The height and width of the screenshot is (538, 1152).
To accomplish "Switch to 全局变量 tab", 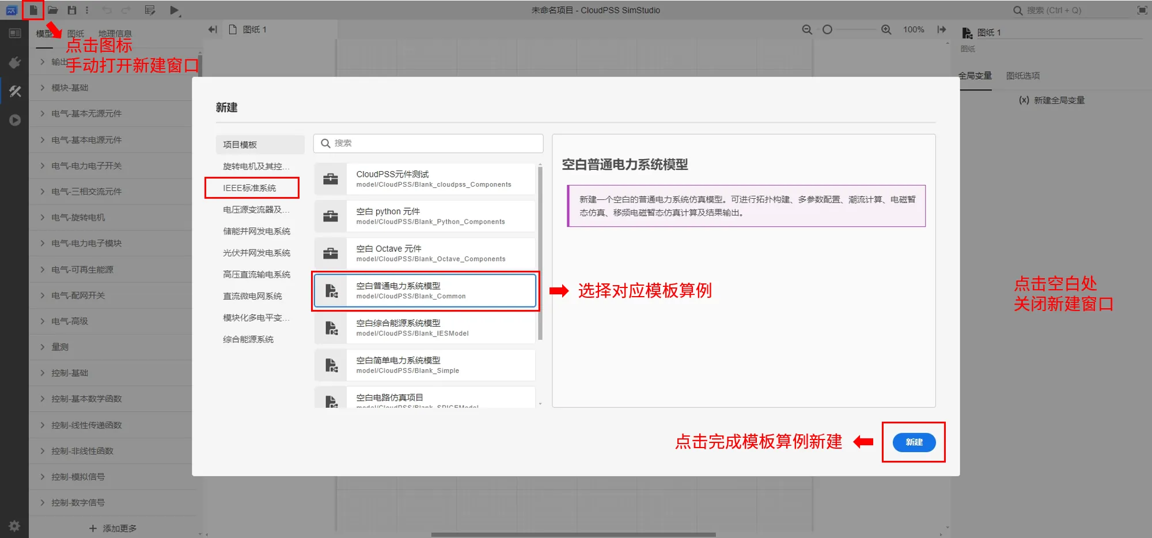I will point(975,75).
